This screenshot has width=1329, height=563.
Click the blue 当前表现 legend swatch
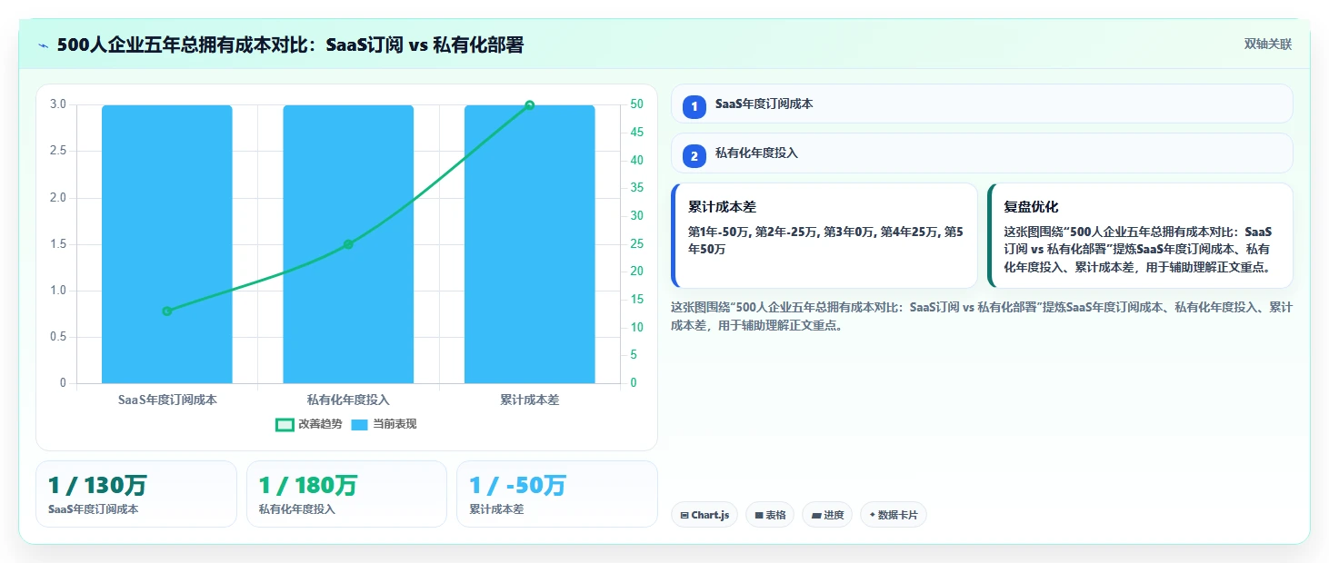click(x=360, y=424)
